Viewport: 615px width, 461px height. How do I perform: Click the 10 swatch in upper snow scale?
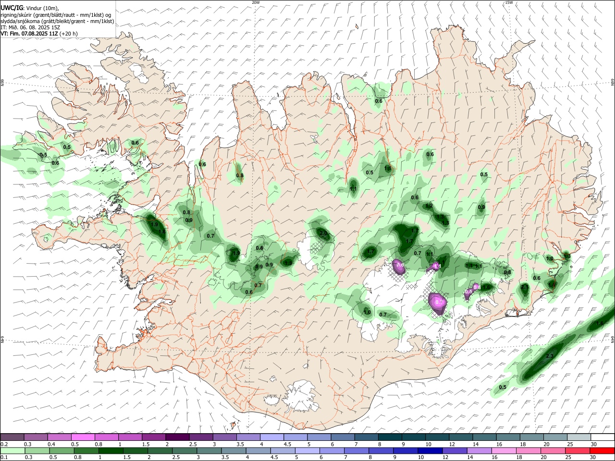click(x=436, y=437)
